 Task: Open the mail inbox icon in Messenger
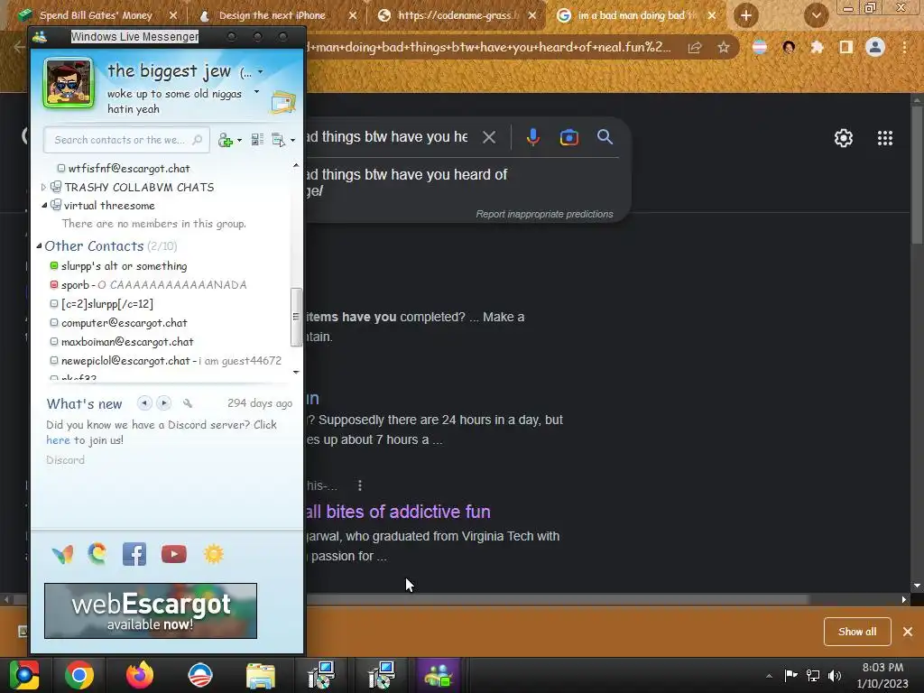pyautogui.click(x=282, y=103)
